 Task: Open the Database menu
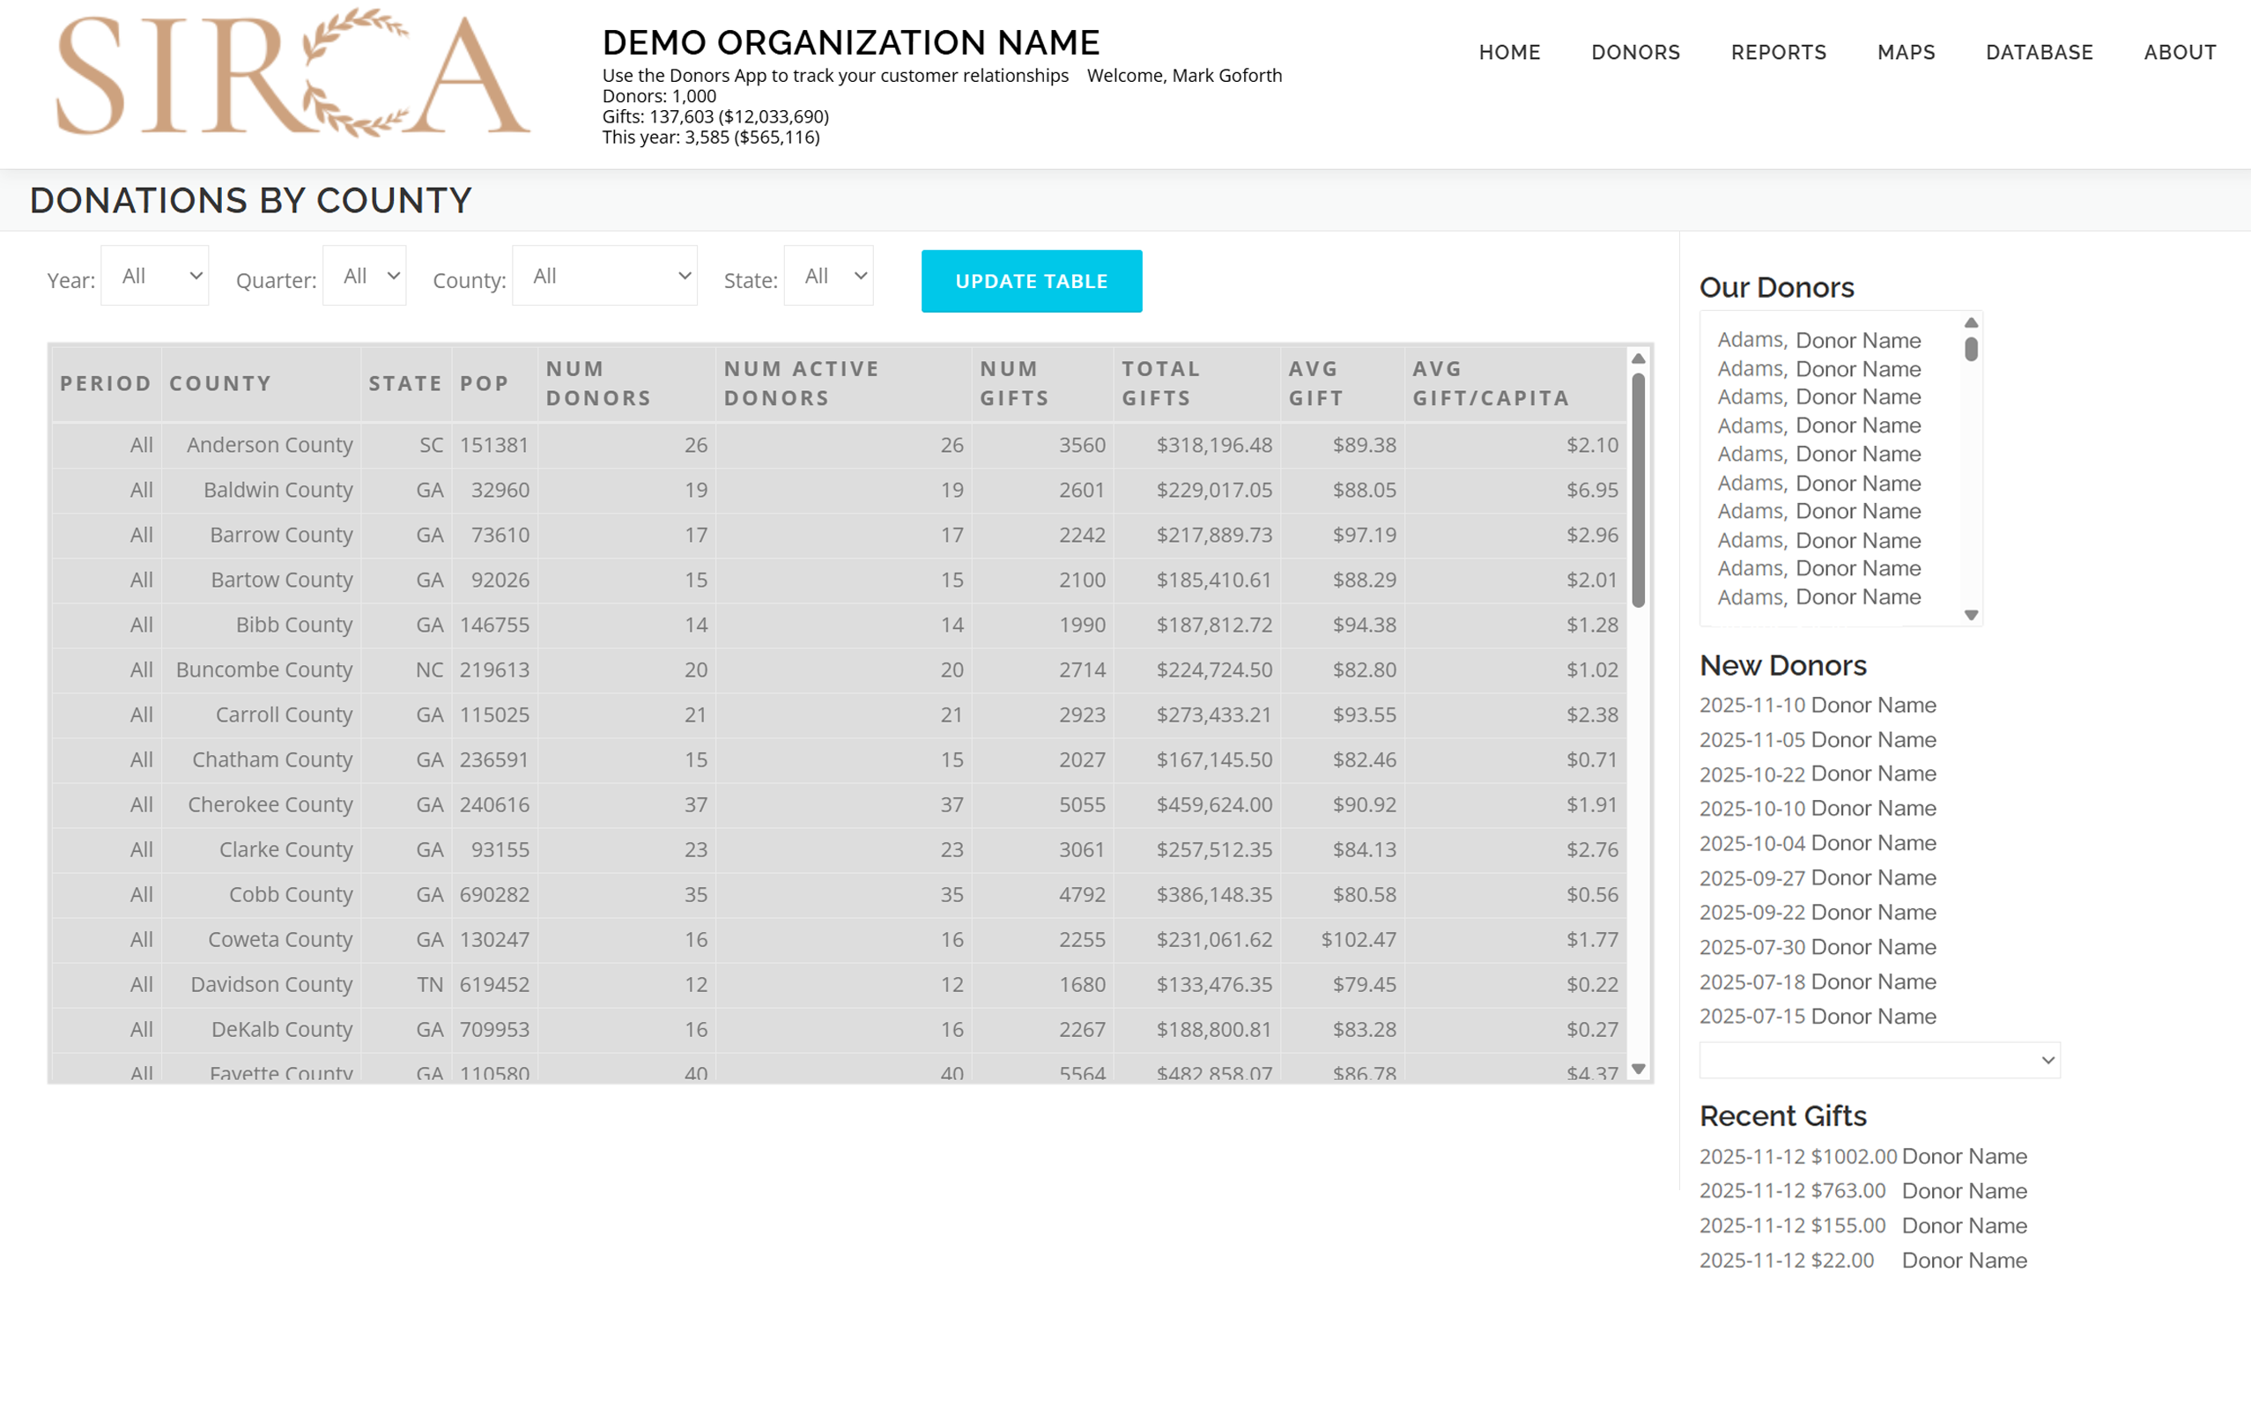click(2039, 52)
